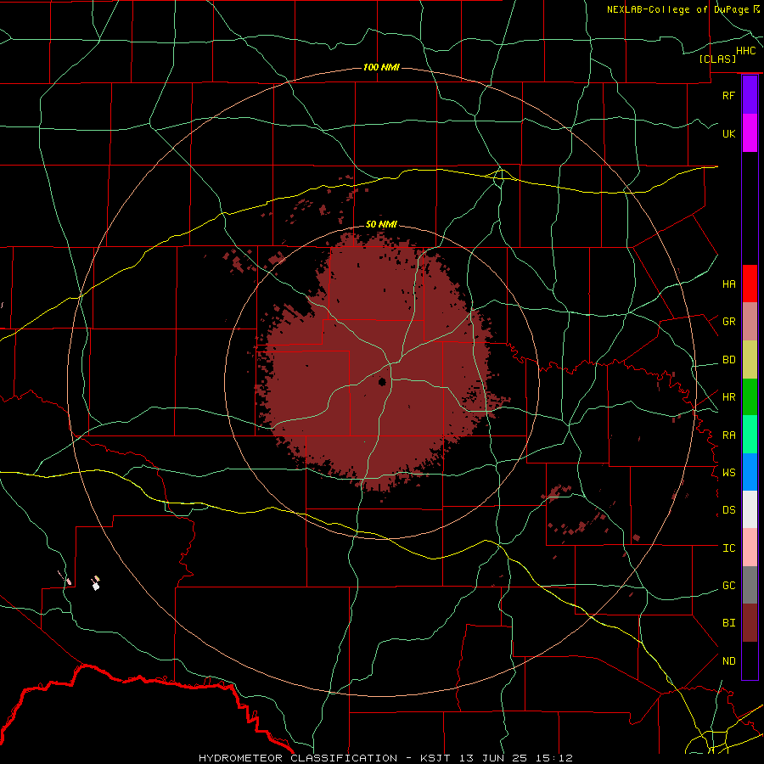Click the HA red legend swatch
Viewport: 764px width, 764px height.
point(750,284)
